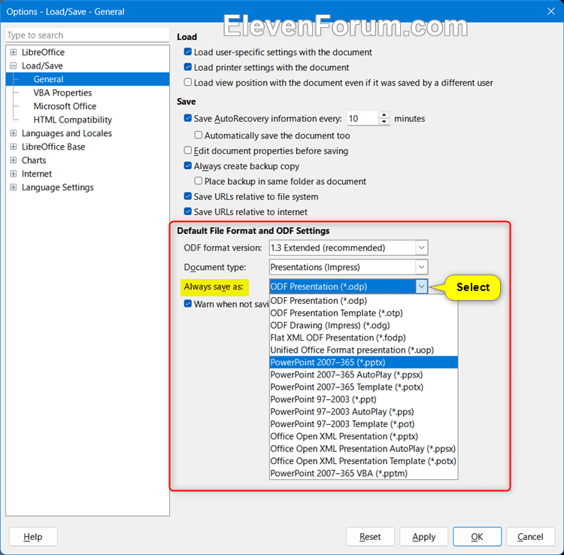Toggle Always create backup copy
Screen dimensions: 564x555
pyautogui.click(x=188, y=165)
